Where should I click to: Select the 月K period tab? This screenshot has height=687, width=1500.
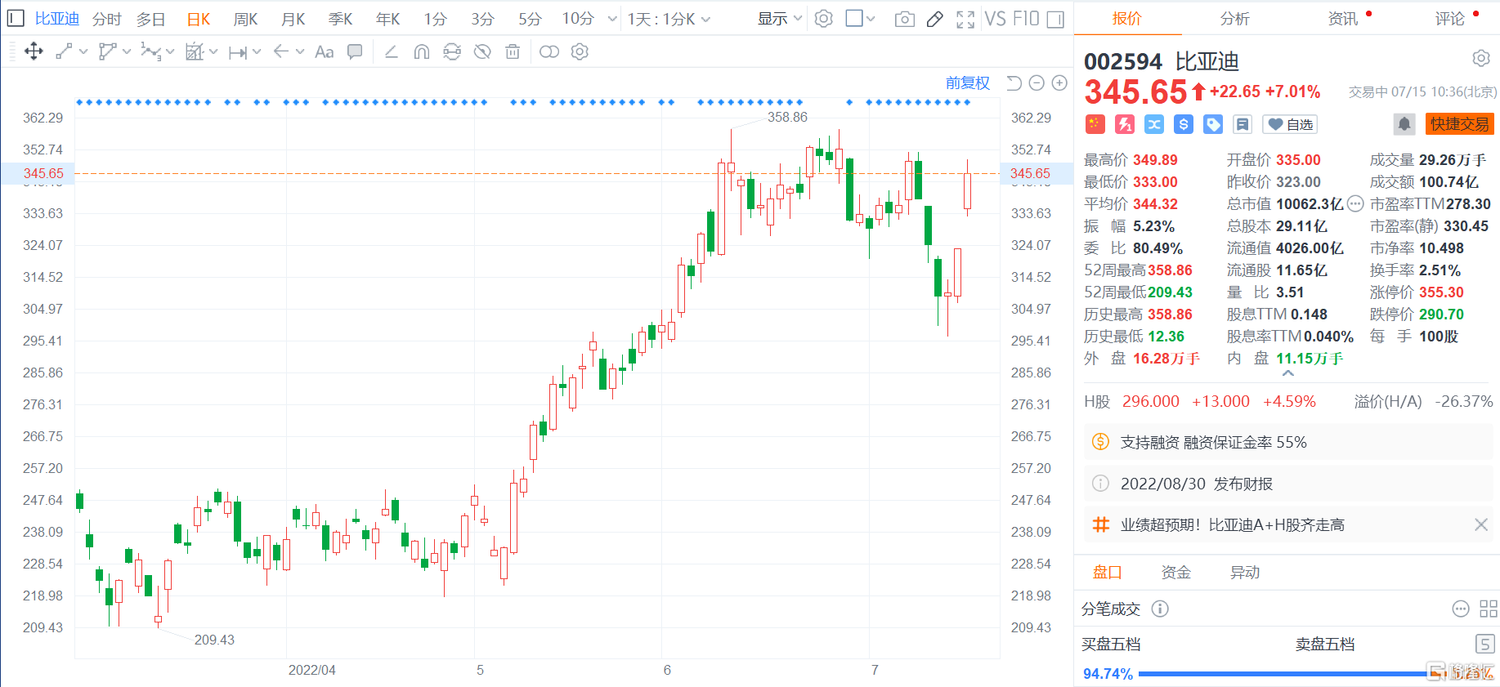[x=293, y=19]
